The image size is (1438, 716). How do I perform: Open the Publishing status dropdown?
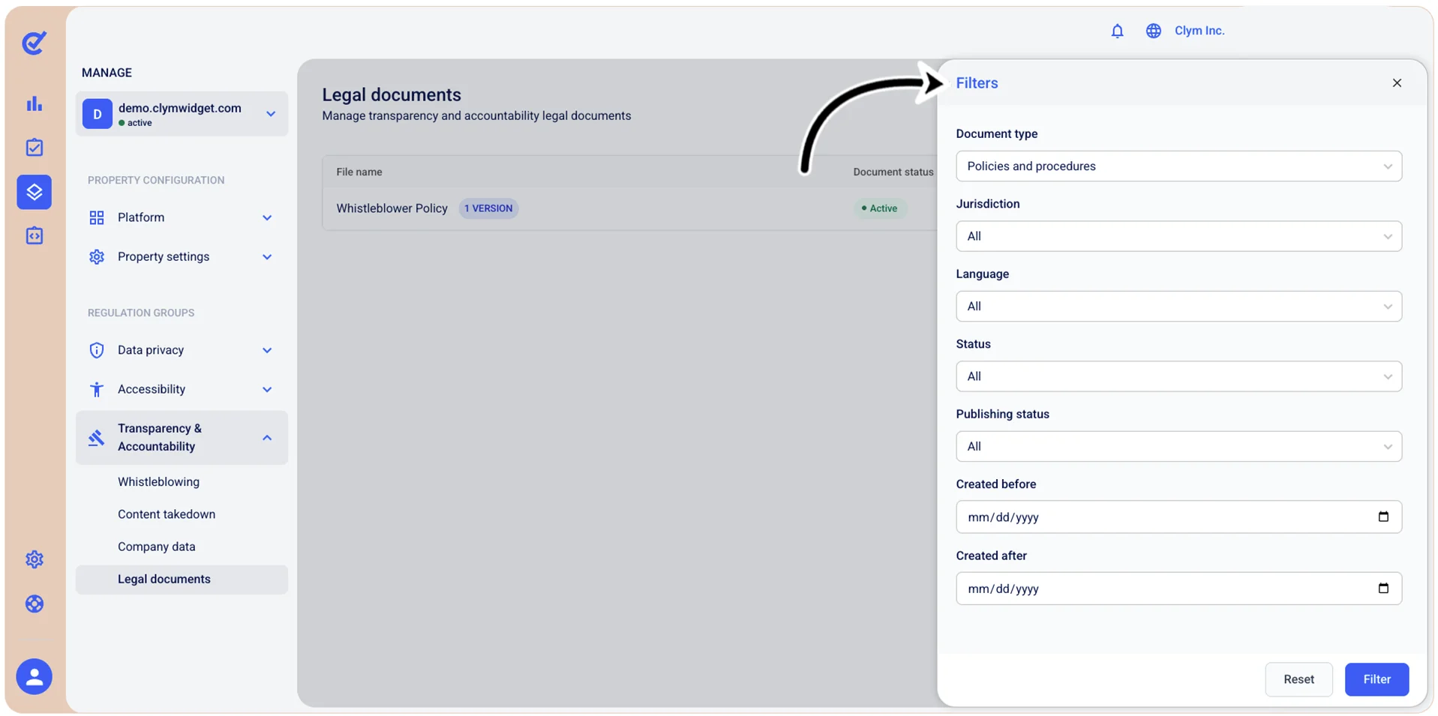click(1178, 446)
